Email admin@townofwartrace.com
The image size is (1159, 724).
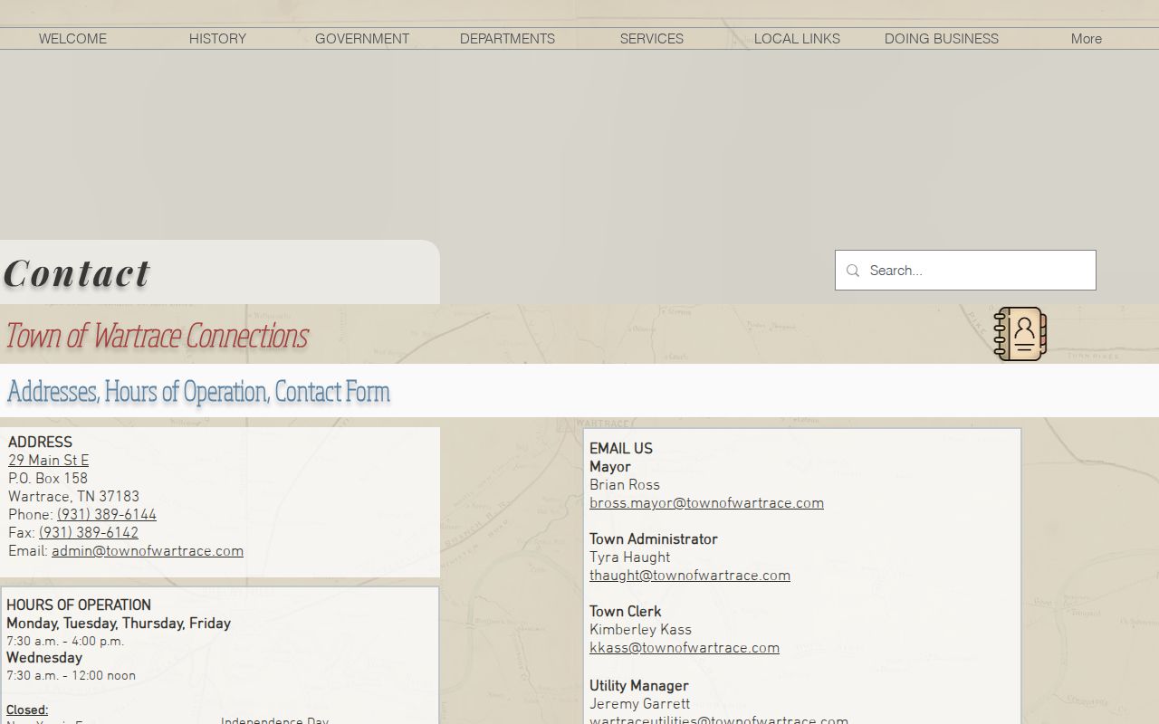[x=148, y=551]
